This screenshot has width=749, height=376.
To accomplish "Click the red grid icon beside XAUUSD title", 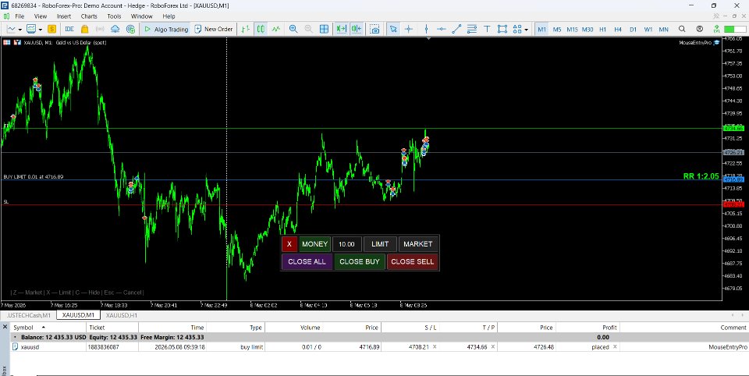I will pyautogui.click(x=7, y=43).
